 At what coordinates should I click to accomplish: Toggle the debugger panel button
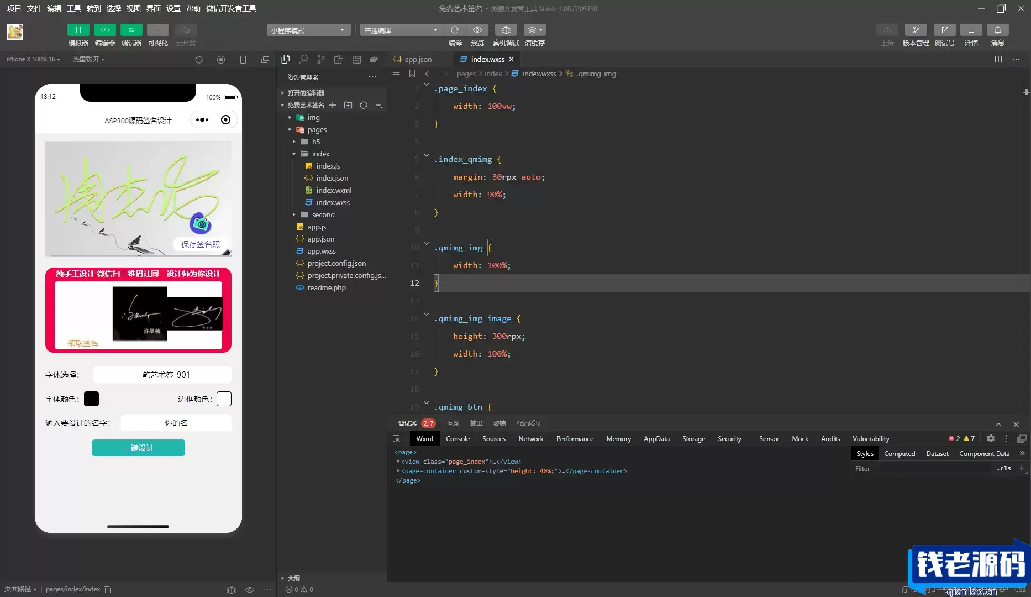pyautogui.click(x=131, y=30)
